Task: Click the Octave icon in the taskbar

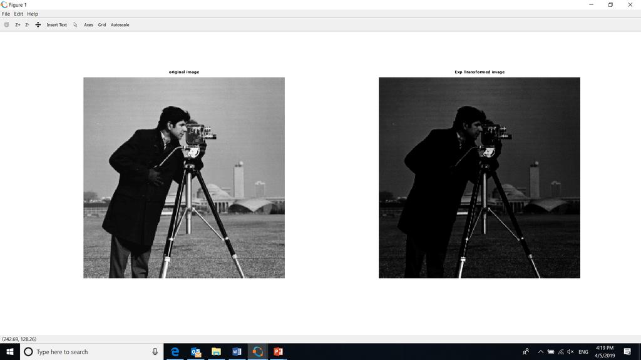Action: coord(257,352)
